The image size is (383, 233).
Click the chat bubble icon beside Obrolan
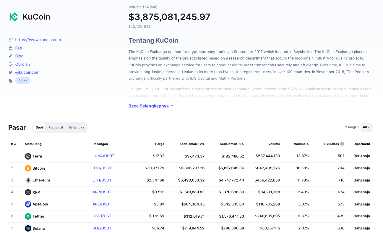coord(11,64)
